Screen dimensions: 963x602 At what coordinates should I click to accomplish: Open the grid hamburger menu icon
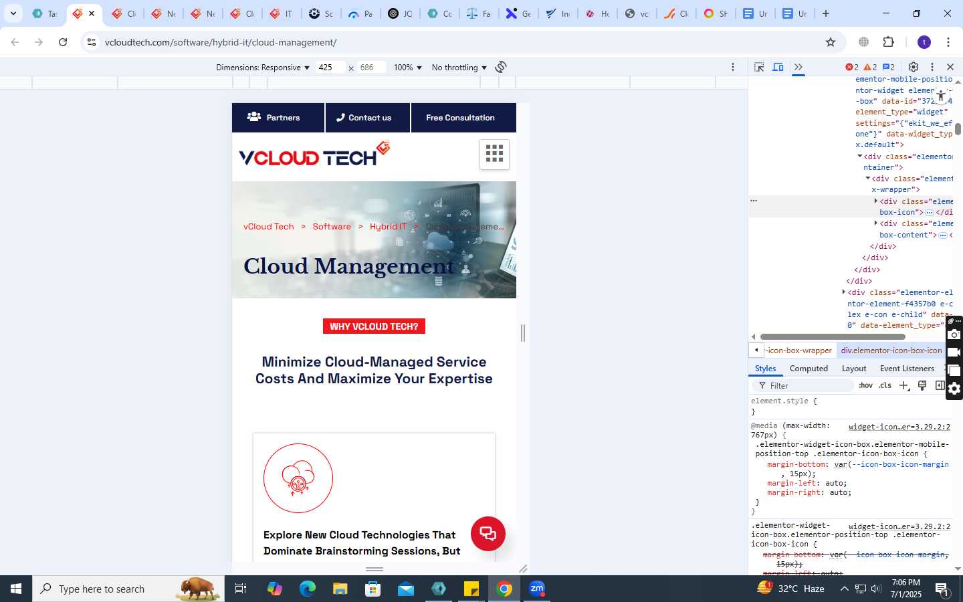coord(494,154)
